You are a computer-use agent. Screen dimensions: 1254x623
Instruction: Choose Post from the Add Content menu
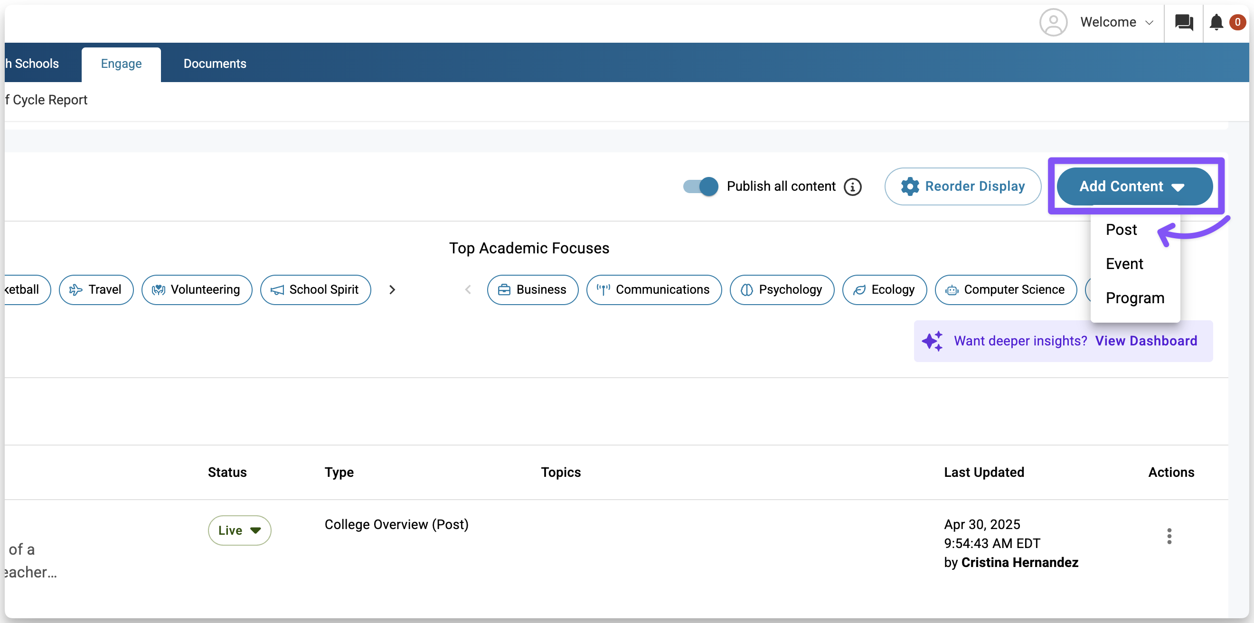coord(1121,230)
